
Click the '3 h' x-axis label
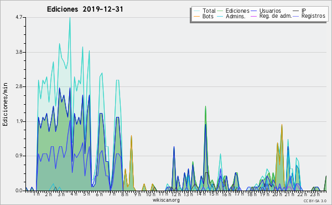click(61, 194)
